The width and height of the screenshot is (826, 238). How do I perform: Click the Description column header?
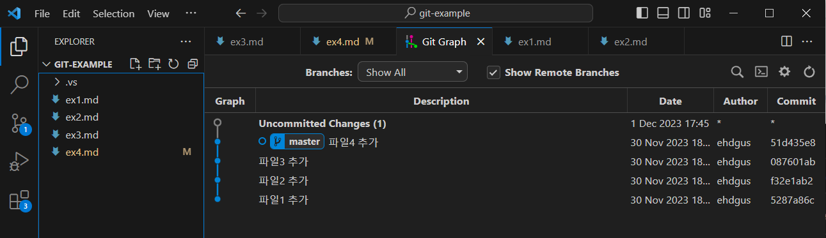pos(441,101)
